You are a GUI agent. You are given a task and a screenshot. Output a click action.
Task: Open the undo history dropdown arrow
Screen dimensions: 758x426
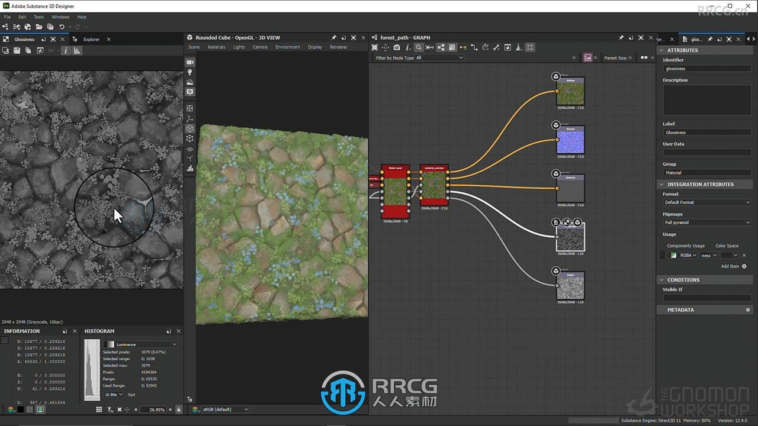coord(69,27)
